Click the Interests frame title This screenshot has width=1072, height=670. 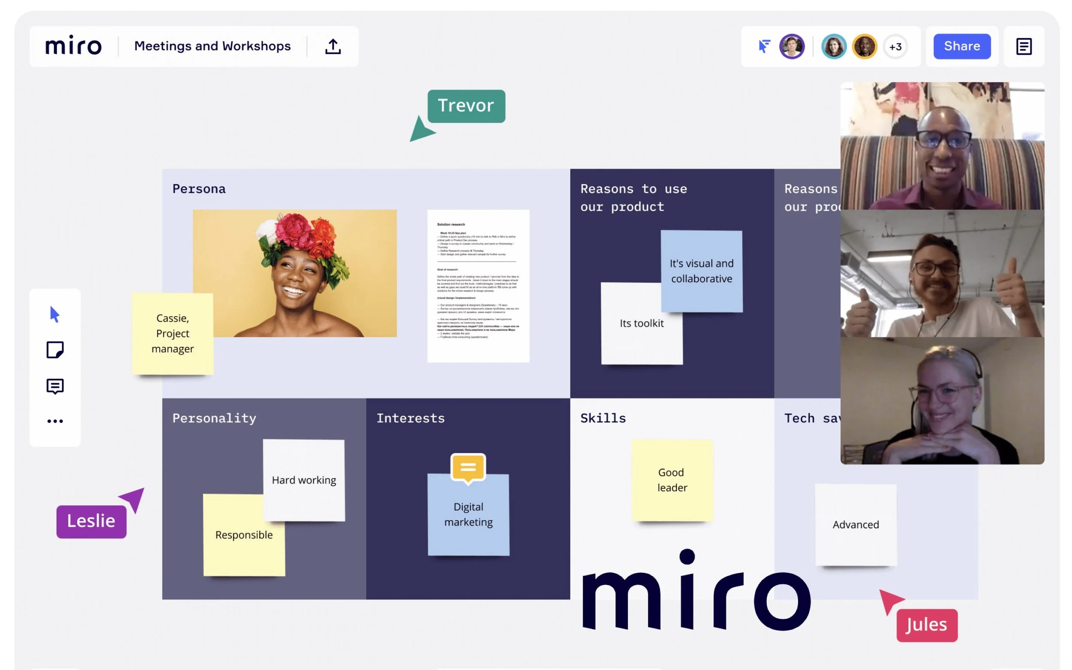(x=410, y=418)
